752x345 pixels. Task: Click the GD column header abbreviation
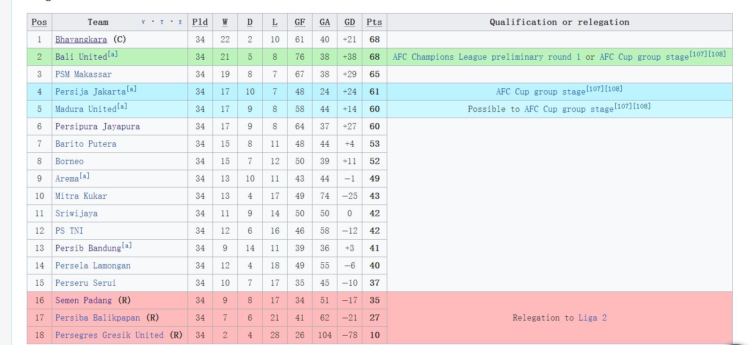[349, 22]
